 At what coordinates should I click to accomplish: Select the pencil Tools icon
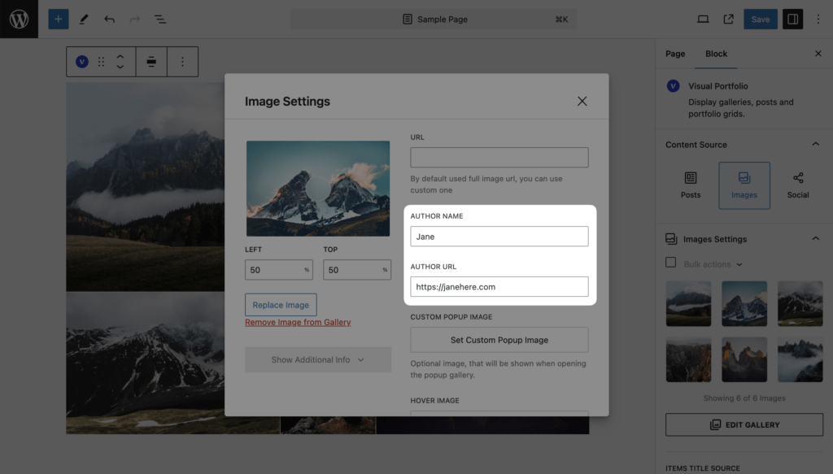point(84,20)
